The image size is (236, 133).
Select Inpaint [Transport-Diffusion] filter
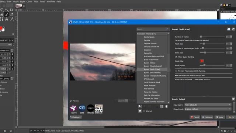pos(155,76)
